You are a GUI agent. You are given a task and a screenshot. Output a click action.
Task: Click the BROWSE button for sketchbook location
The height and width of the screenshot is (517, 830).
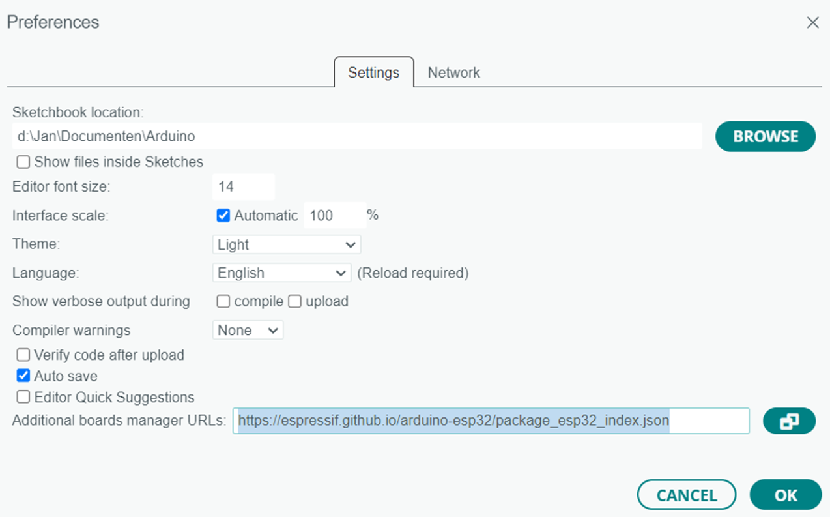[765, 136]
